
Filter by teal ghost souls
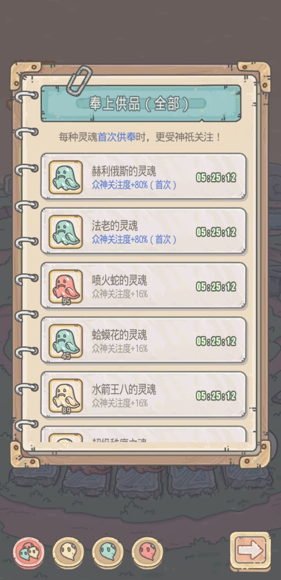(108, 551)
